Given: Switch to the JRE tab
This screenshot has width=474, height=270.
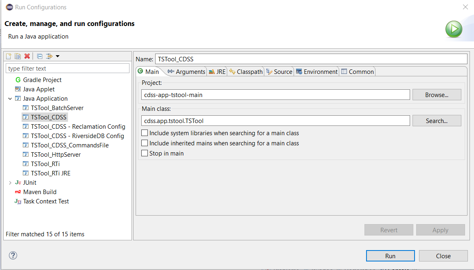Looking at the screenshot, I should [x=217, y=72].
